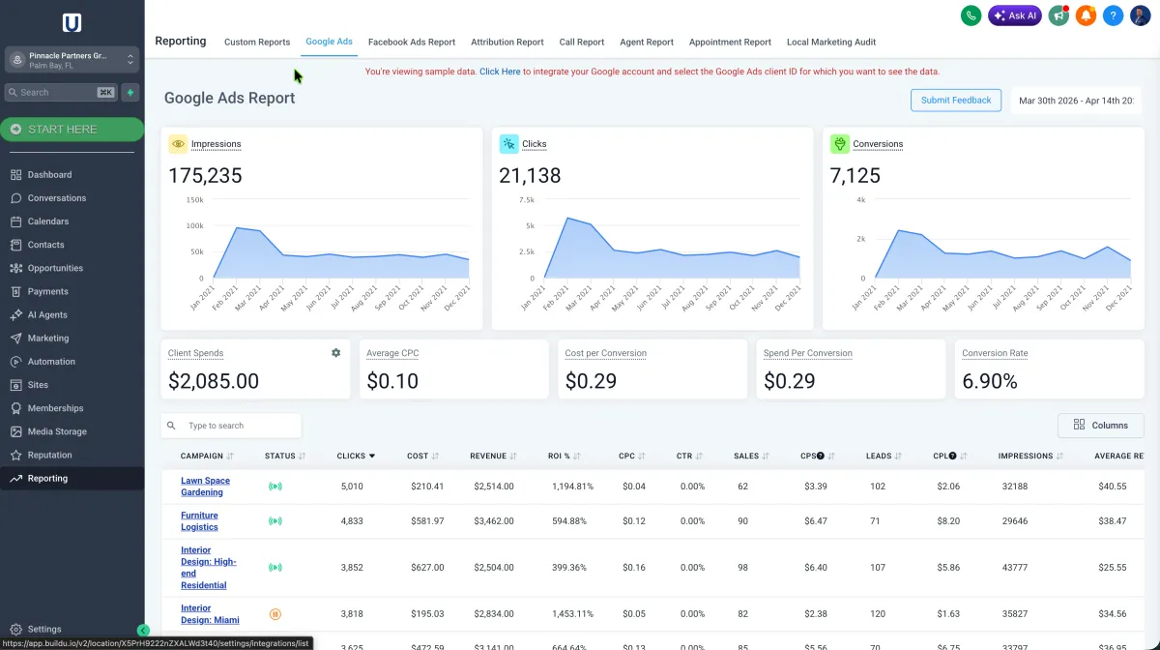Open Client Spends gear settings

[x=335, y=353]
